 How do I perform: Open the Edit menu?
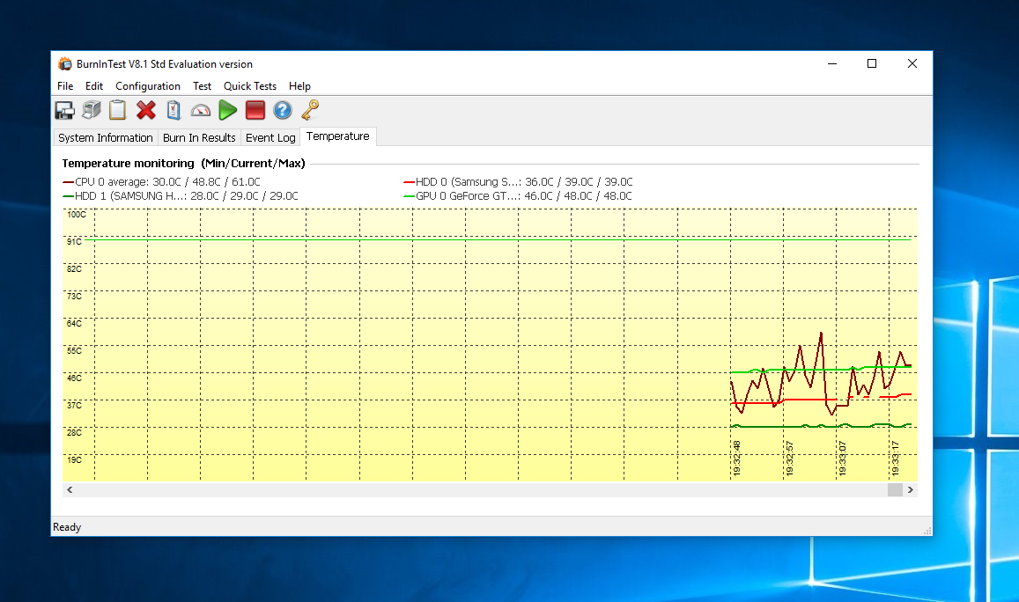(x=94, y=85)
